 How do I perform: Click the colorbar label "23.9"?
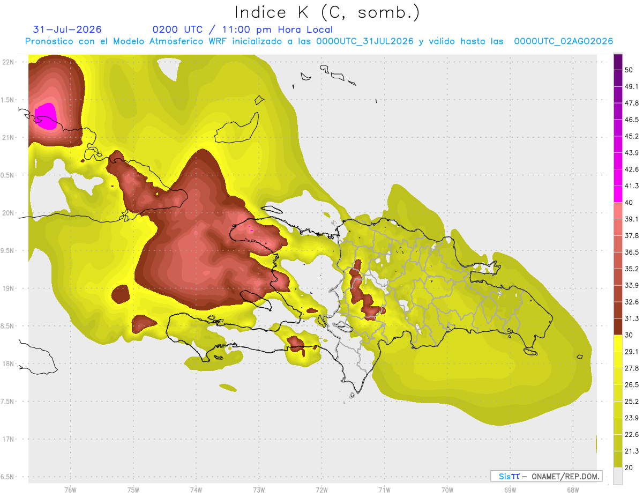[x=632, y=418]
